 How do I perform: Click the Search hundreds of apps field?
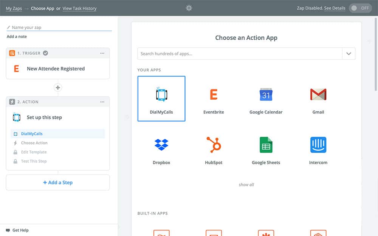[x=239, y=54]
